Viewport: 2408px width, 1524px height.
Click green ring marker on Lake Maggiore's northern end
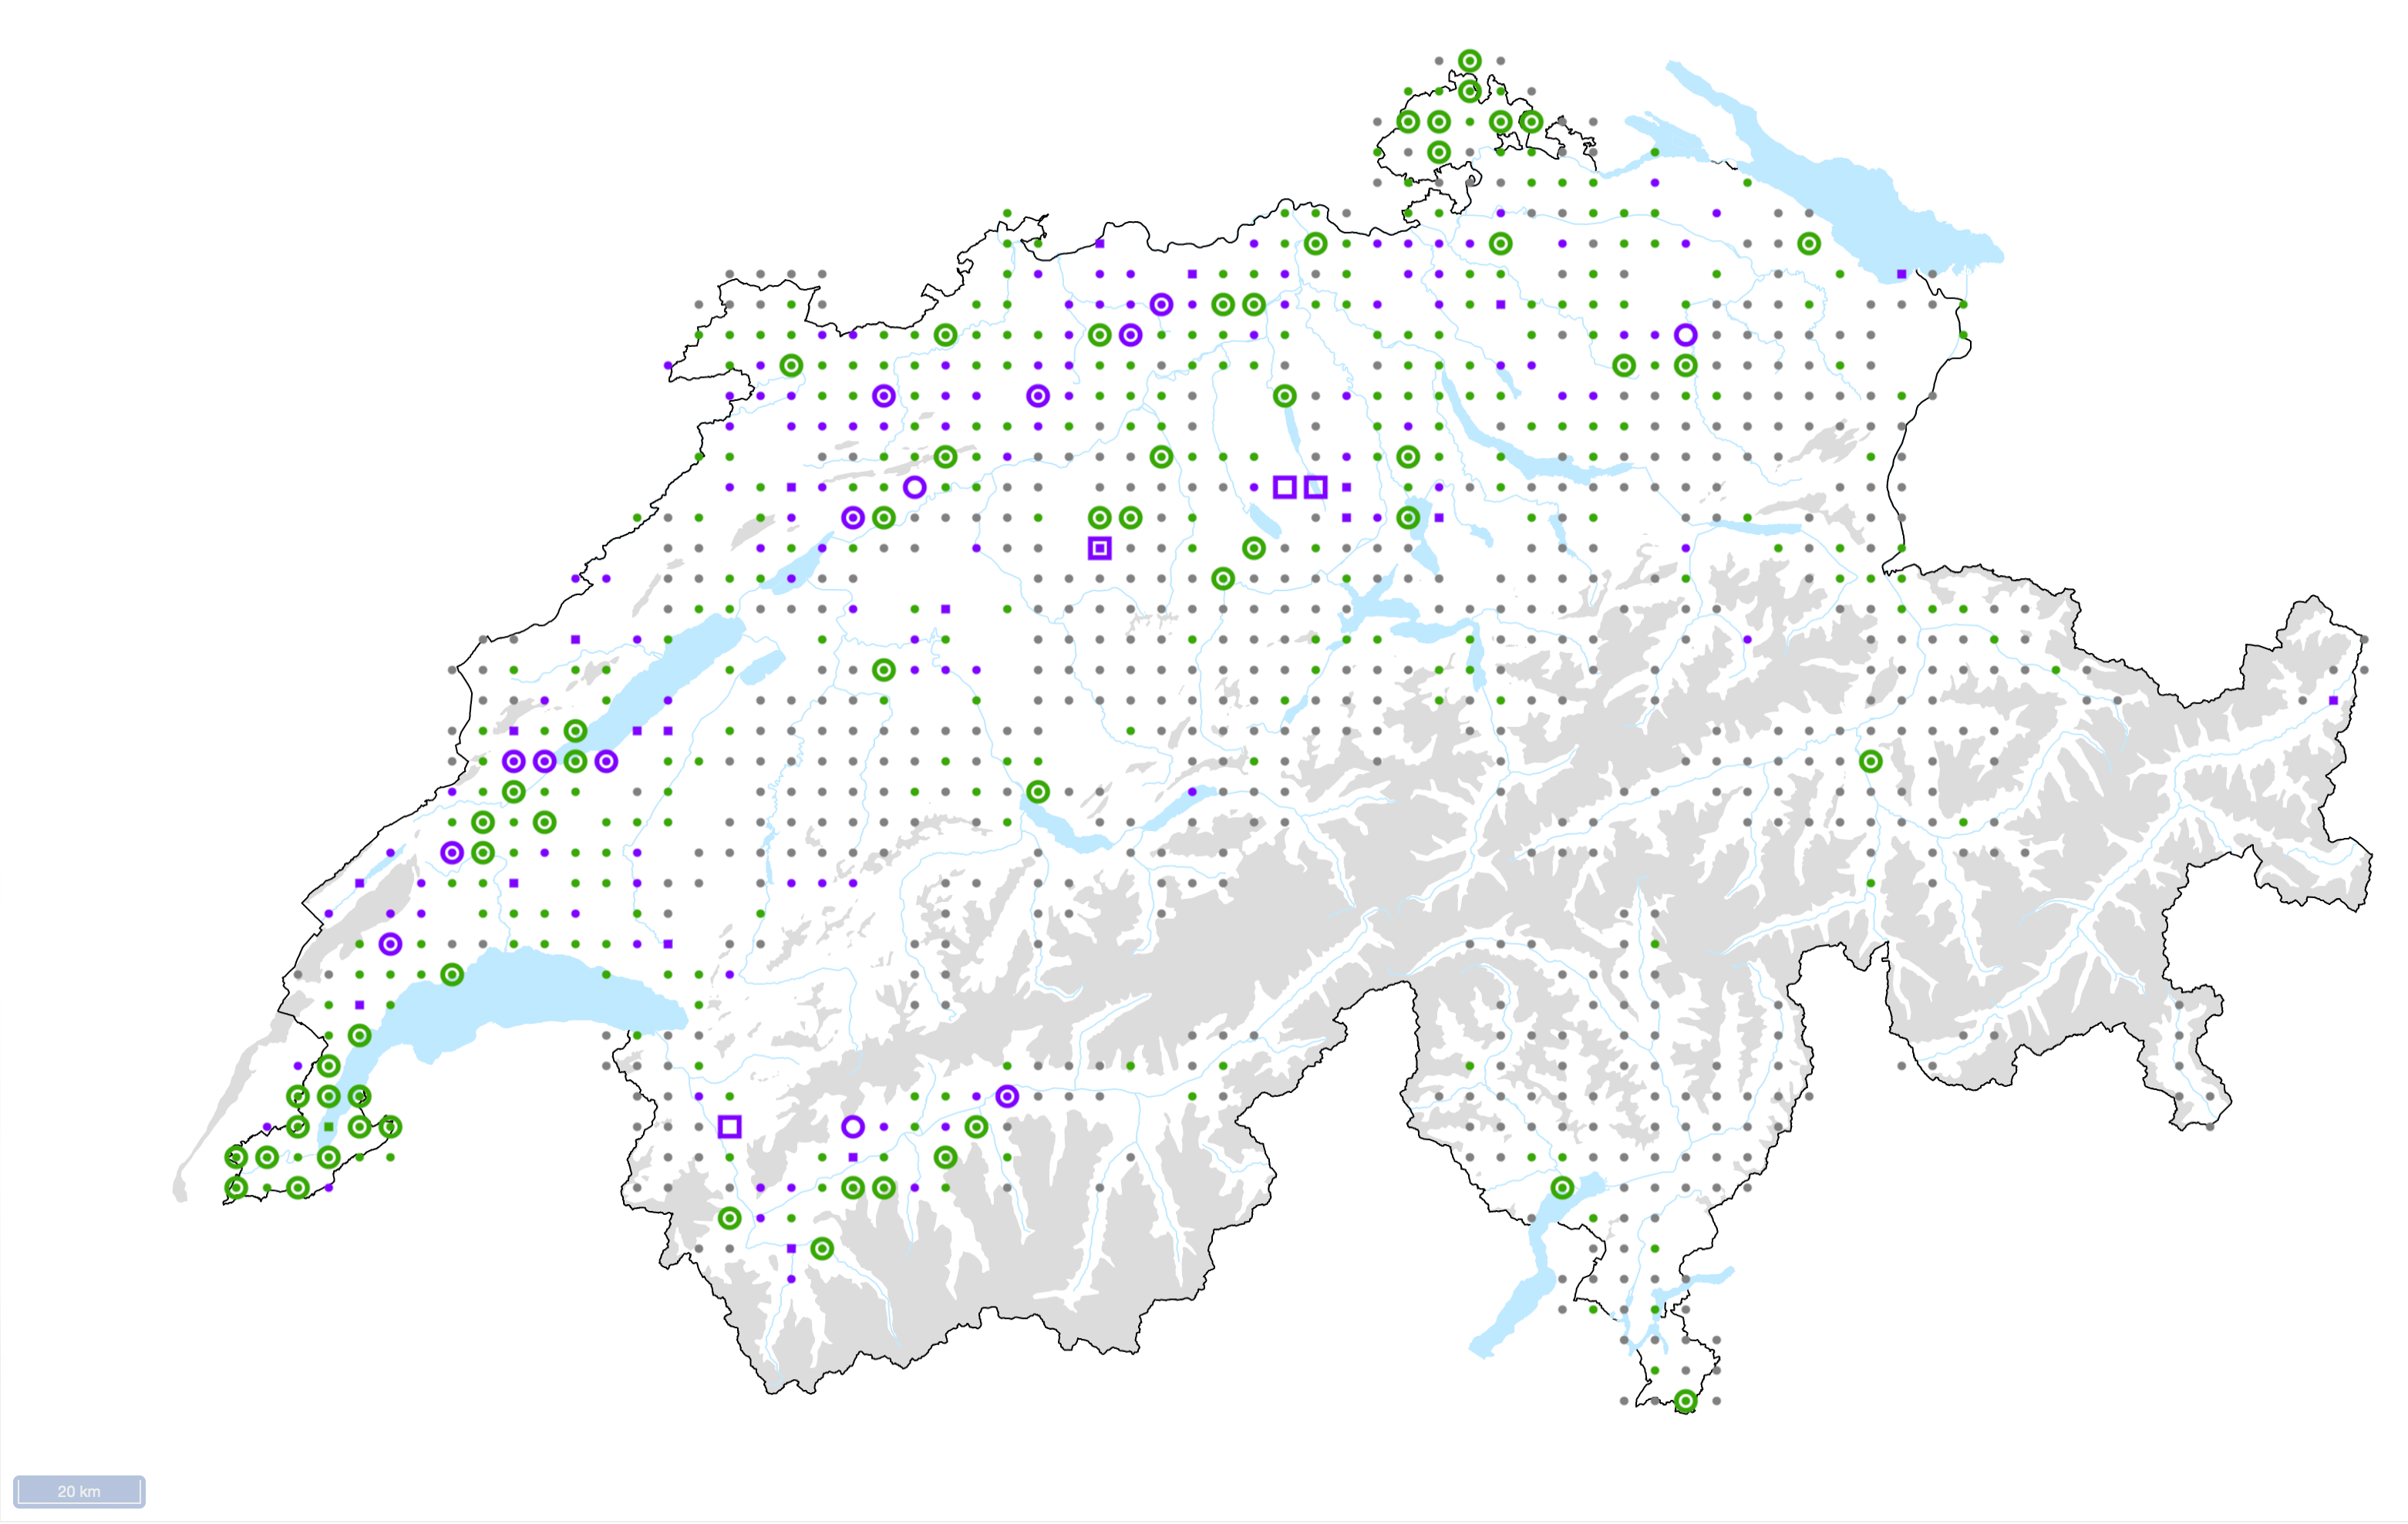(1562, 1188)
